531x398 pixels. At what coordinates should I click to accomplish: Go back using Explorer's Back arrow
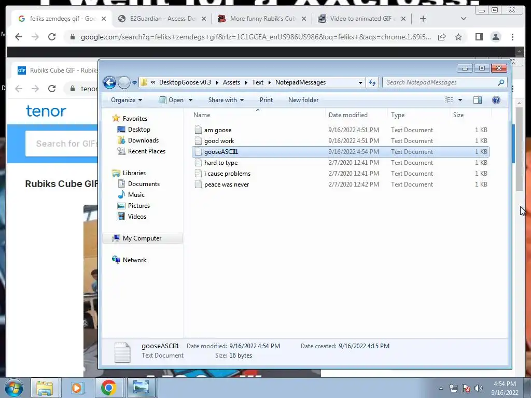[x=109, y=82]
